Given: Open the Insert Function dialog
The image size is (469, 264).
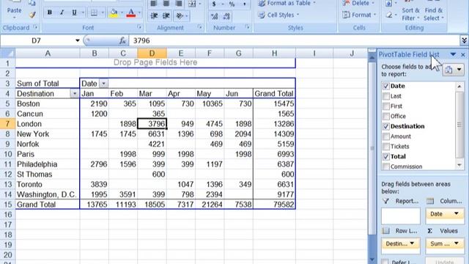Looking at the screenshot, I should coord(122,40).
